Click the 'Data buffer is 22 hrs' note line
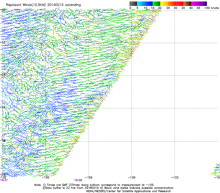The image size is (220, 193). click(x=108, y=188)
